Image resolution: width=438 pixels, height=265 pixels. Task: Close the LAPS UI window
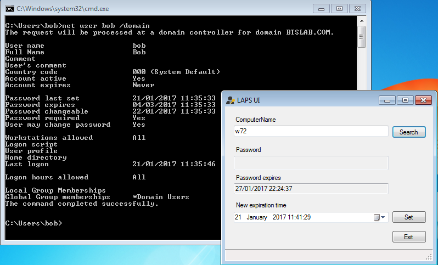[x=424, y=100]
